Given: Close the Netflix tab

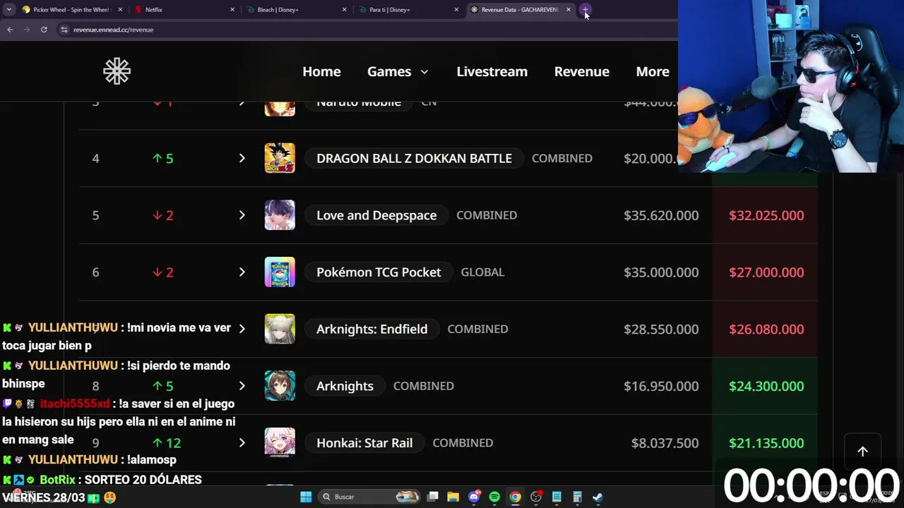Looking at the screenshot, I should pyautogui.click(x=232, y=10).
